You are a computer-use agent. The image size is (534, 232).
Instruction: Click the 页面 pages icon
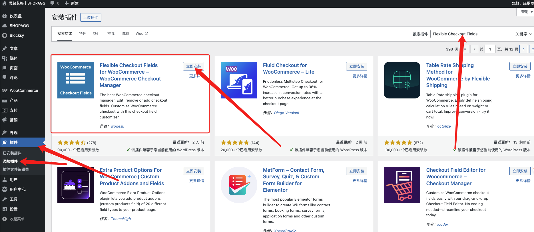click(x=5, y=68)
